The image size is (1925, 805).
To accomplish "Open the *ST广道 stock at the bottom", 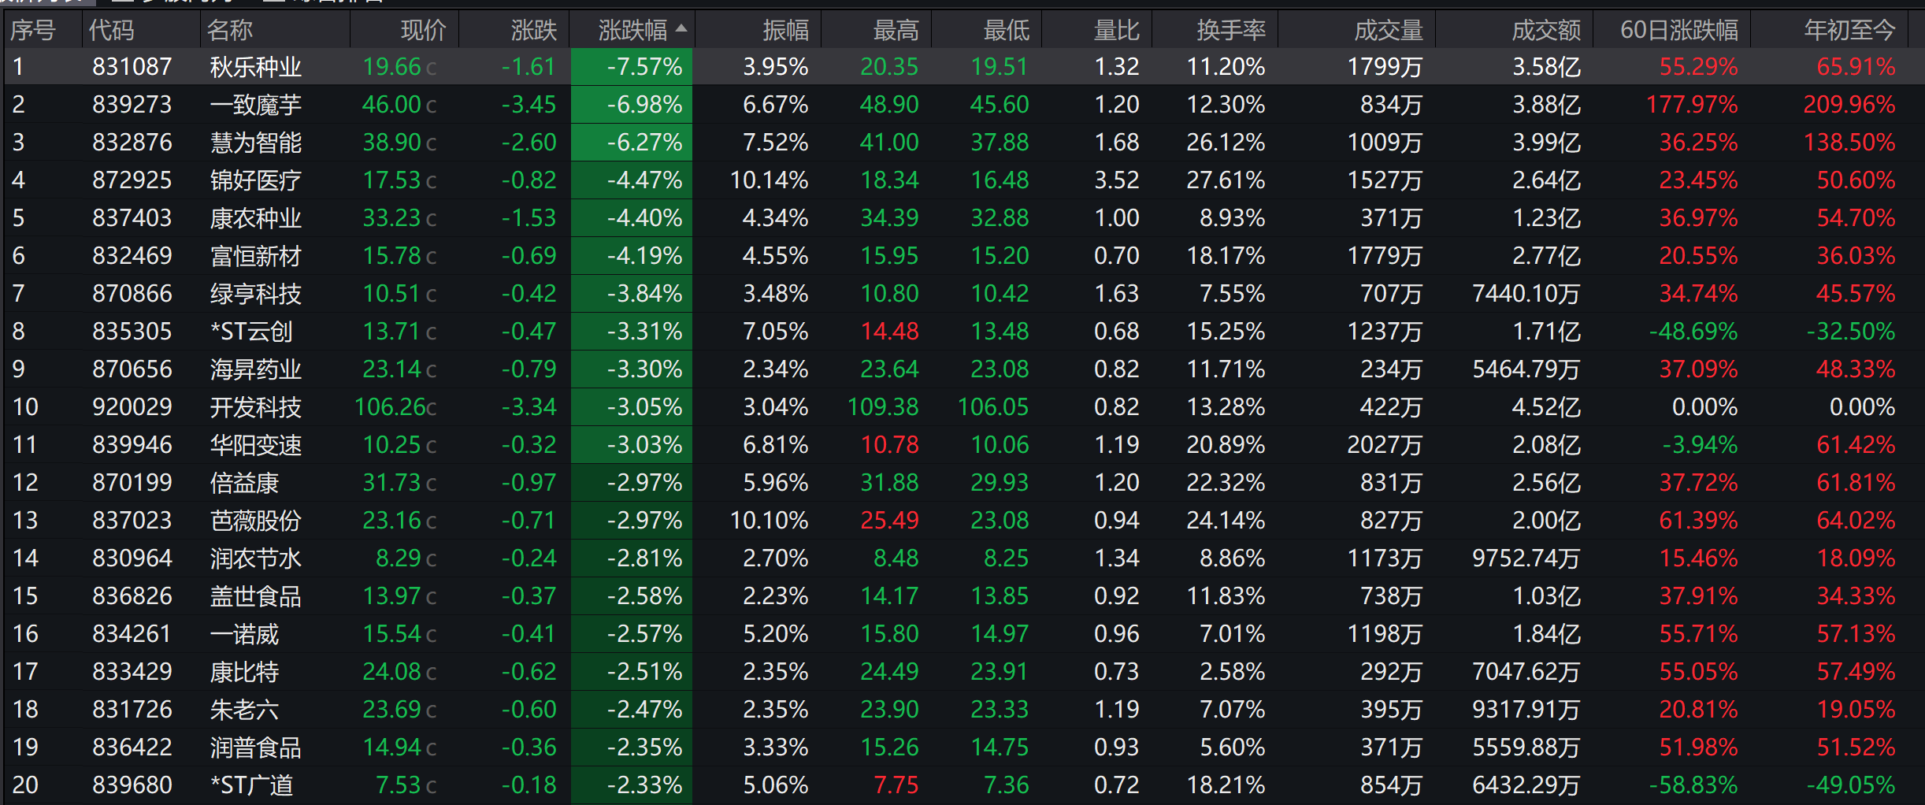I will tap(962, 785).
